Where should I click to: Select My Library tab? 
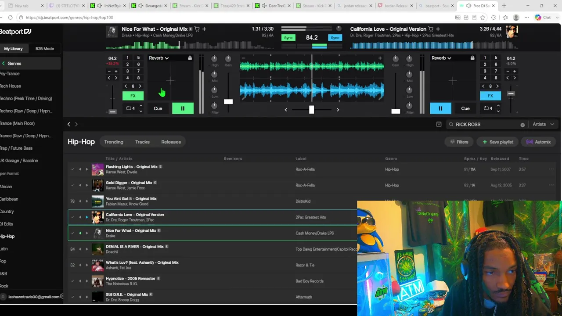pos(13,49)
